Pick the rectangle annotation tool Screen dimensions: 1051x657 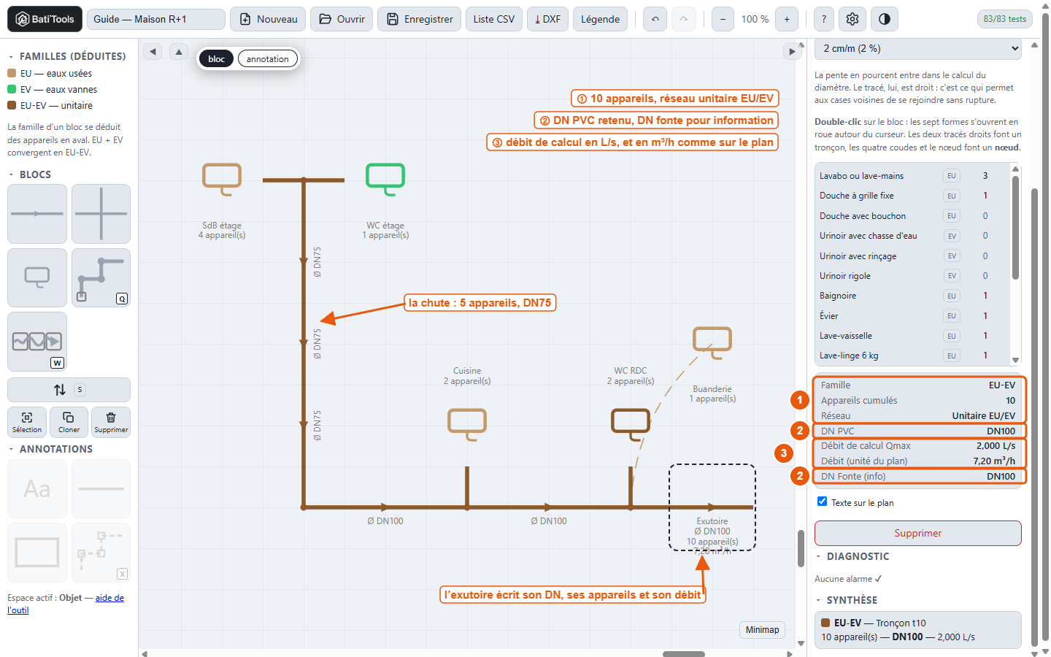coord(37,553)
